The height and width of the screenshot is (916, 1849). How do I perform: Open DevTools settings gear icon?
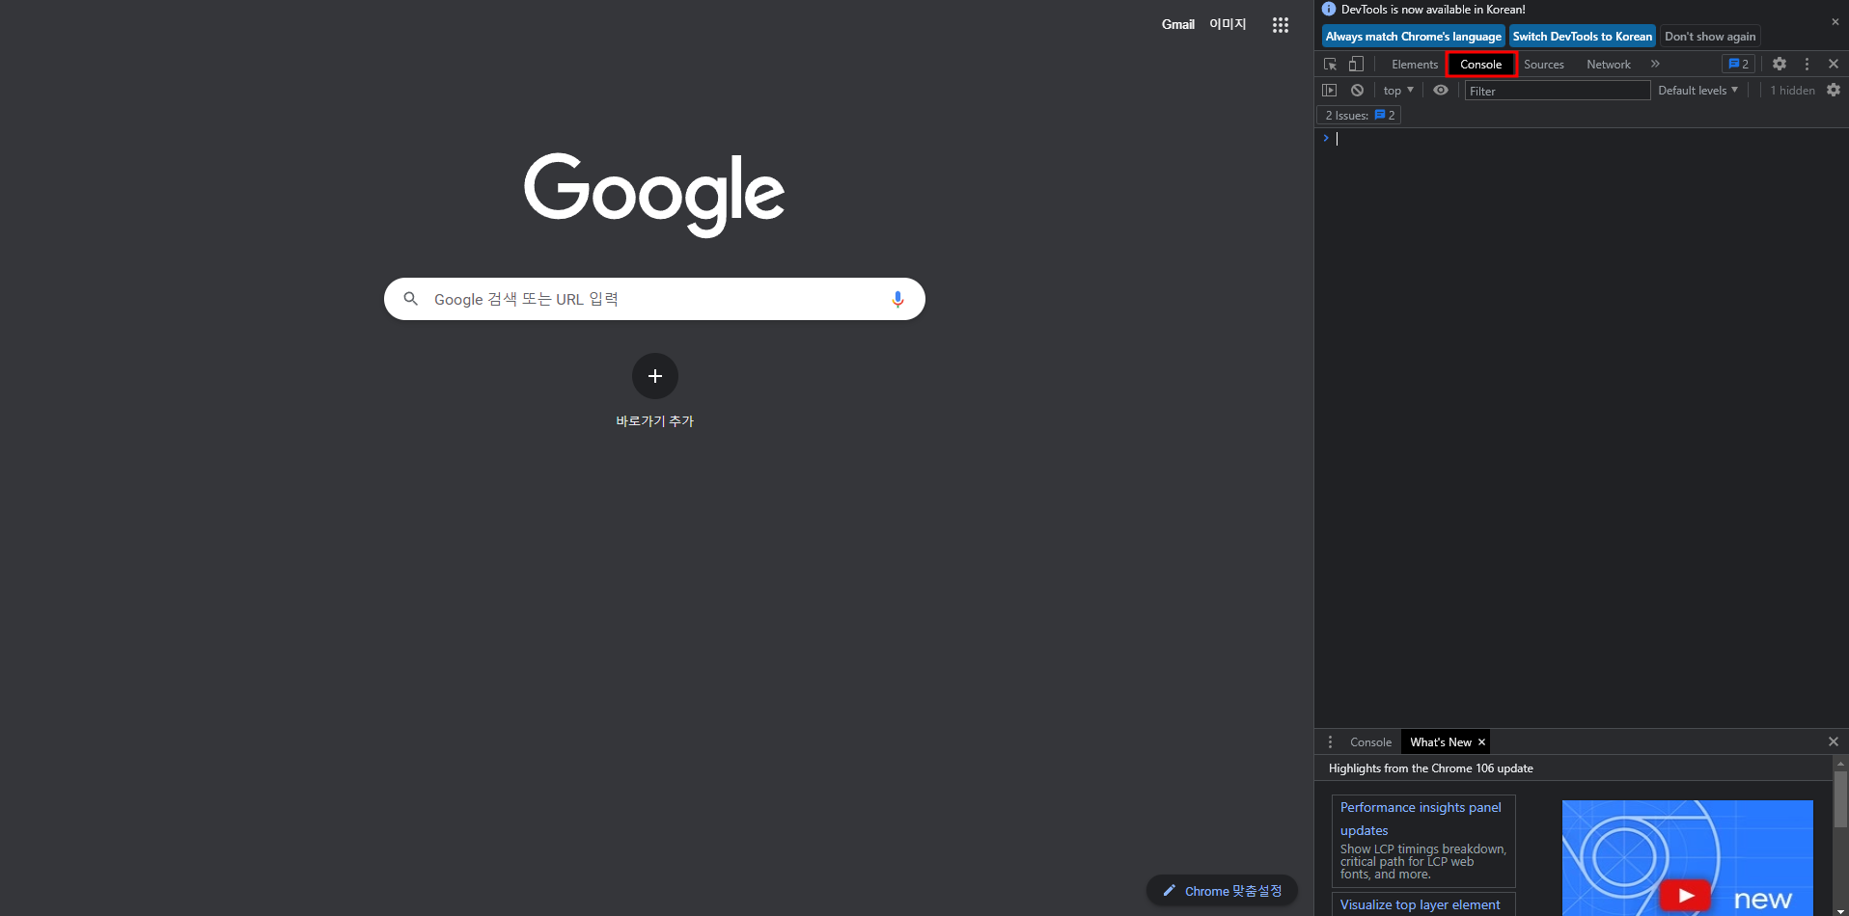point(1780,64)
